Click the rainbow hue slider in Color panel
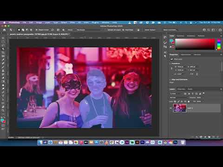This screenshot has width=223, height=167. pos(219,44)
